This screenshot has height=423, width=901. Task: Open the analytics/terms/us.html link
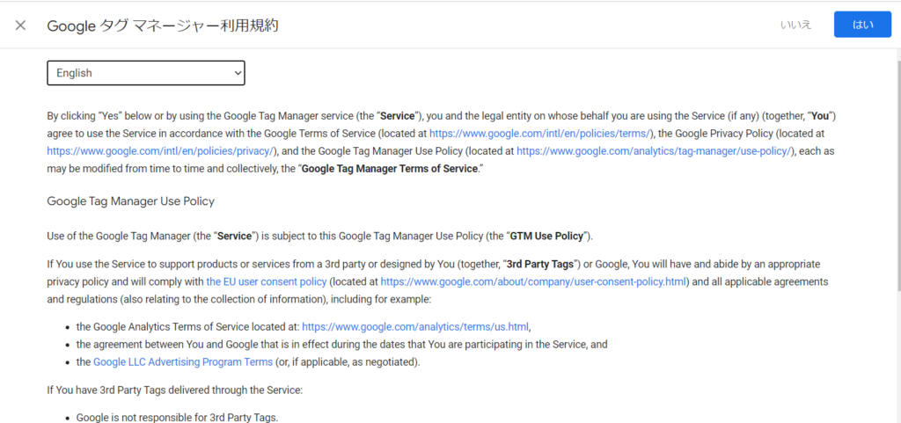click(x=415, y=326)
